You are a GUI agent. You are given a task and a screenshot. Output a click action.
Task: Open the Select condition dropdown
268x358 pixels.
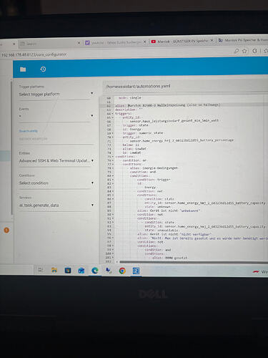click(56, 183)
